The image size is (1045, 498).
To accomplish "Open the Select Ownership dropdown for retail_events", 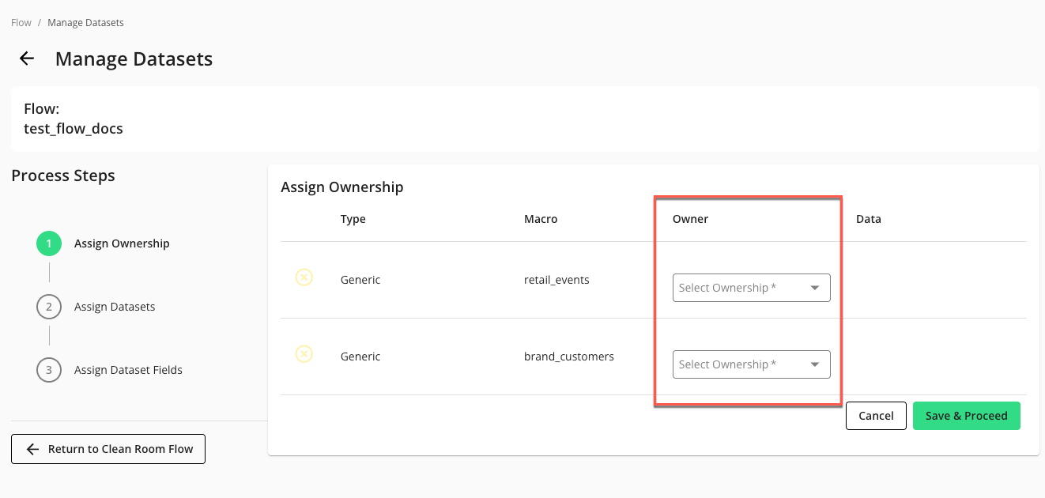I will pos(743,288).
